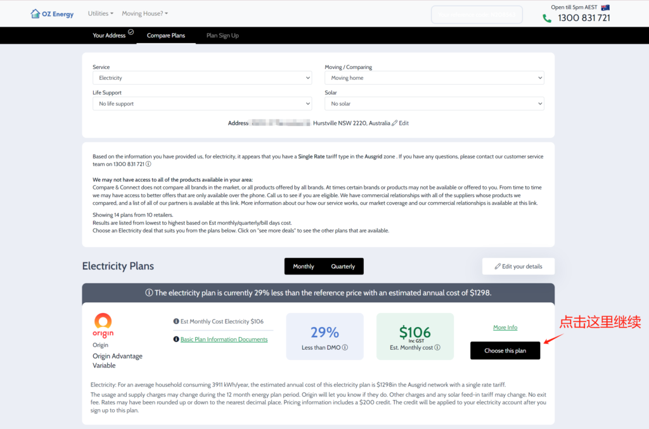
Task: Click the Edit your details button
Action: point(518,266)
